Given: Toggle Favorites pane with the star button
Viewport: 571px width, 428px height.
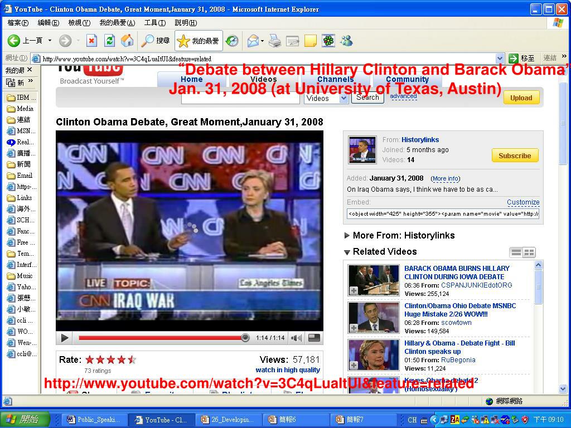Looking at the screenshot, I should [199, 41].
